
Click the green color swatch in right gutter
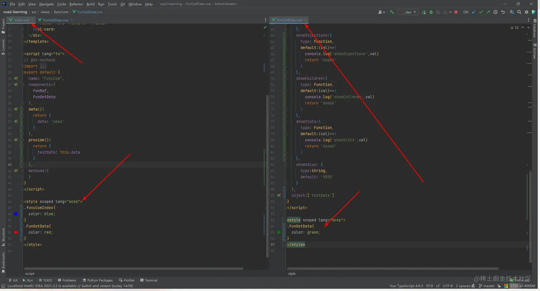click(279, 233)
